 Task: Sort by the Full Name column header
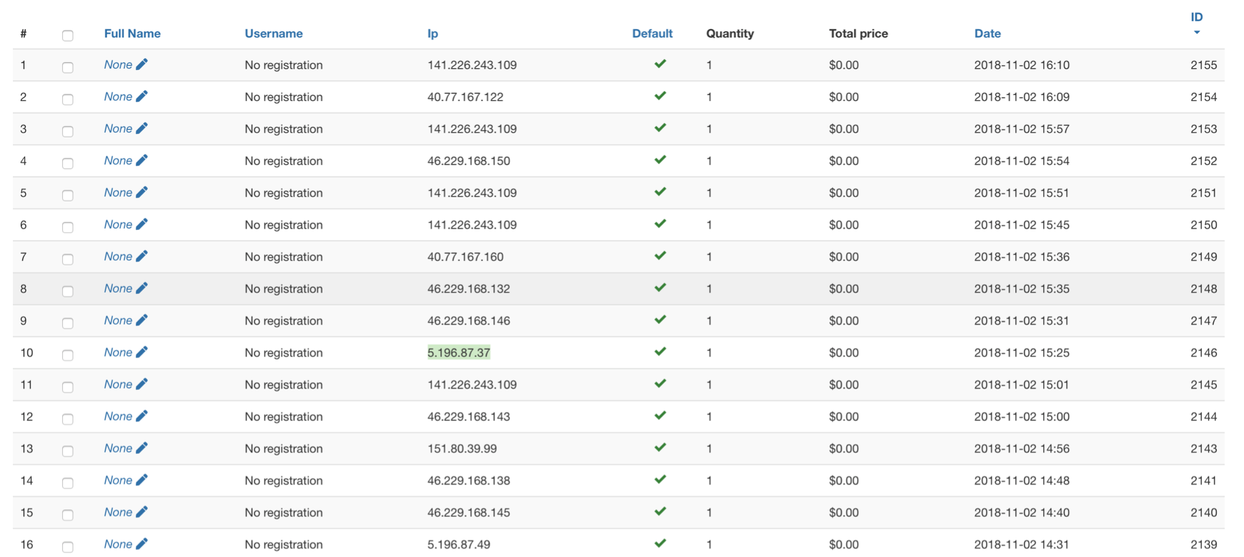click(x=132, y=34)
